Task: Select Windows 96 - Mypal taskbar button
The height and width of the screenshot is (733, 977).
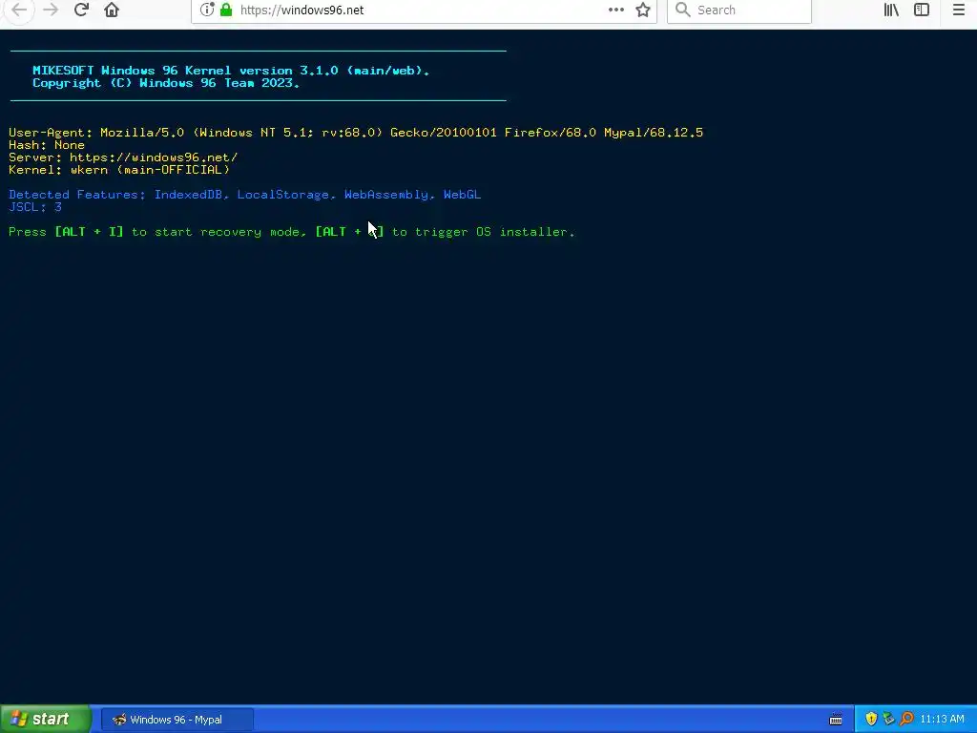Action: (177, 720)
